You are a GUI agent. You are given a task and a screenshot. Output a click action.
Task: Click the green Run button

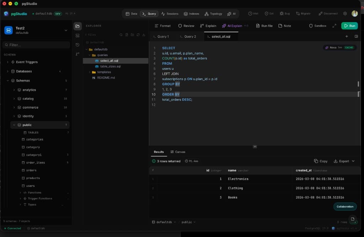click(x=350, y=26)
